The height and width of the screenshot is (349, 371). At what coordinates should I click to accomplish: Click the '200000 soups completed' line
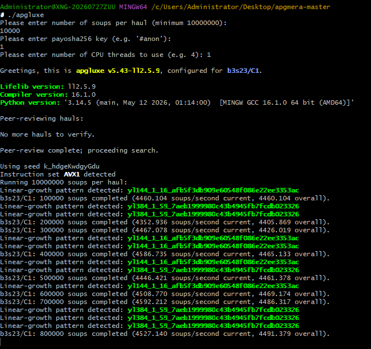coord(164,222)
